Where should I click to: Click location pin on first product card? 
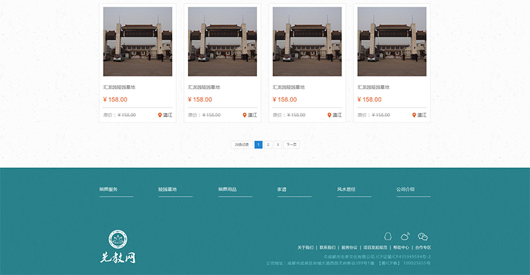tap(160, 115)
